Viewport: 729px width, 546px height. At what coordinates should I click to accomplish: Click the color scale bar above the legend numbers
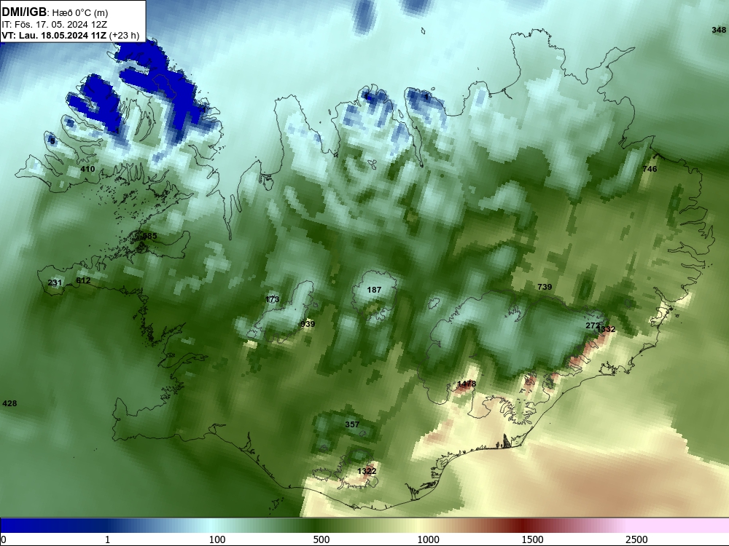pos(364,526)
